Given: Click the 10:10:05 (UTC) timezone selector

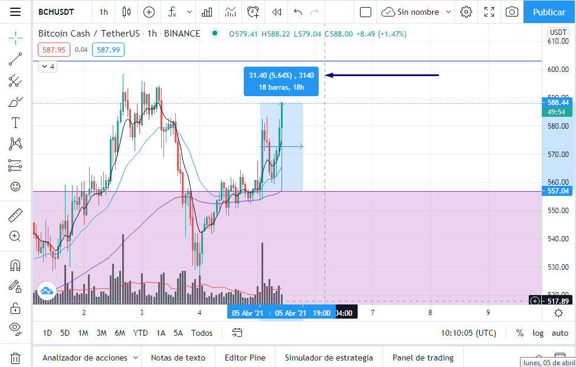Looking at the screenshot, I should tap(469, 333).
